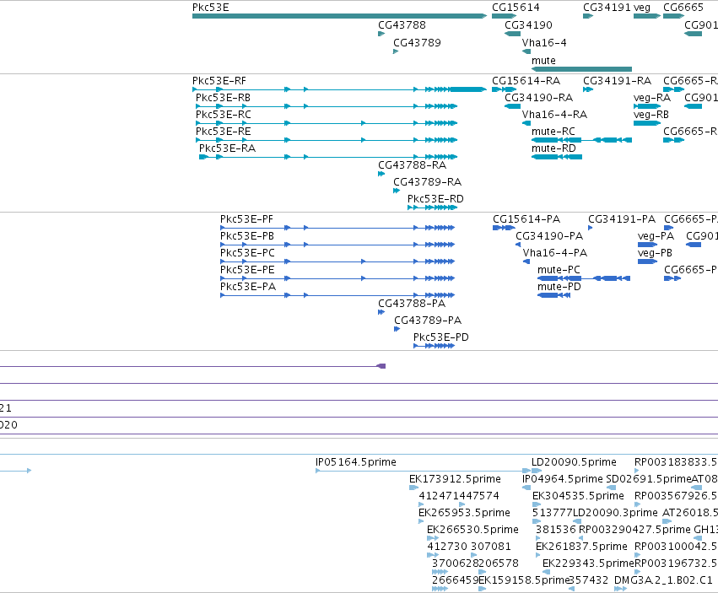Select the veg-RA transcript label

pos(652,98)
